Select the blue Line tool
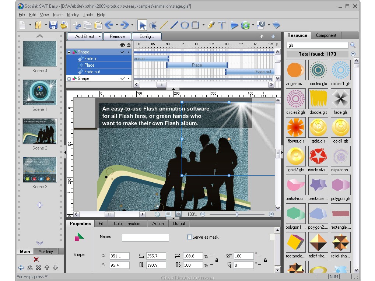Image resolution: width=375 pixels, height=281 pixels. (x=174, y=25)
